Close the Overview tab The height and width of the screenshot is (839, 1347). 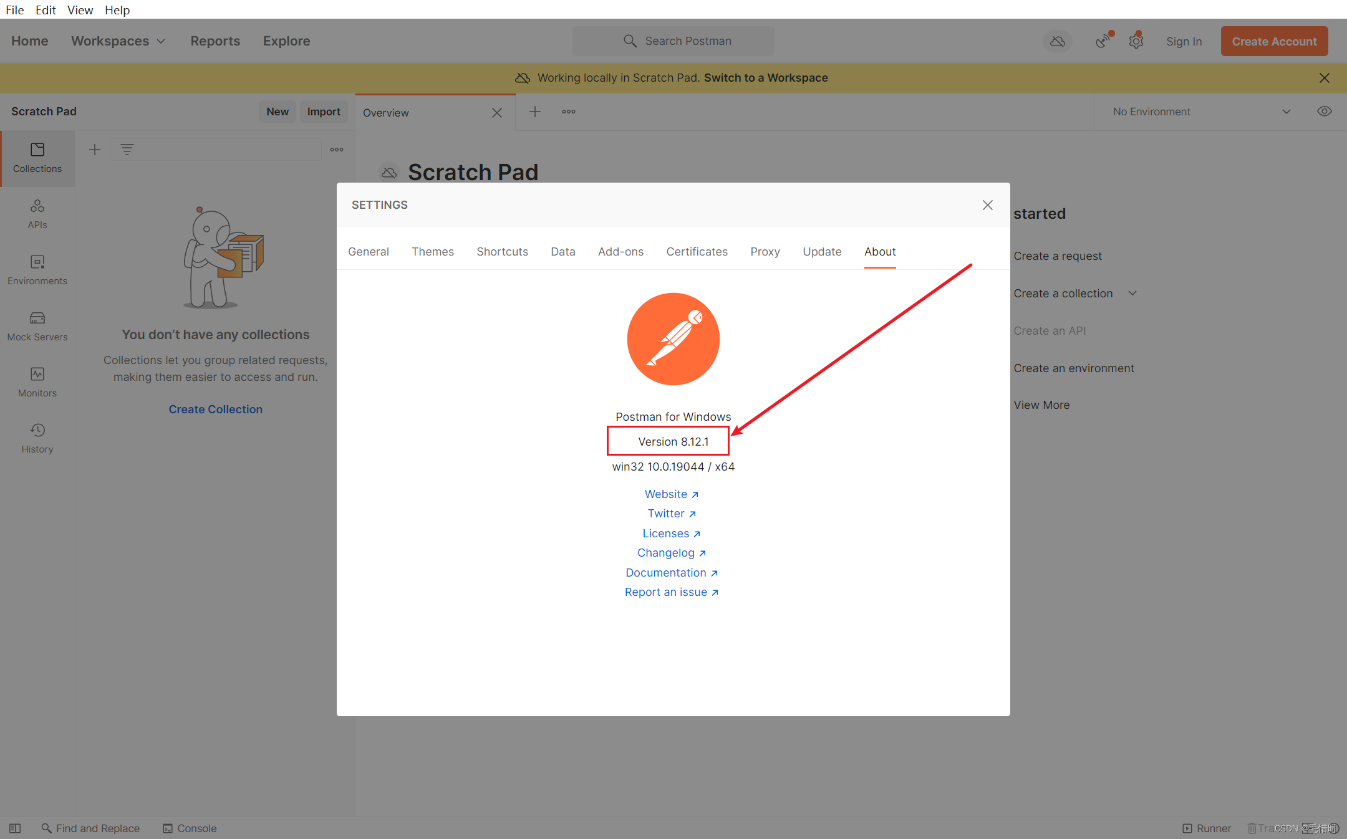point(497,113)
